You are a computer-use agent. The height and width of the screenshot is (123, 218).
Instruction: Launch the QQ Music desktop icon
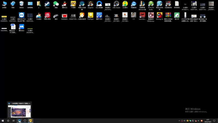(125, 5)
